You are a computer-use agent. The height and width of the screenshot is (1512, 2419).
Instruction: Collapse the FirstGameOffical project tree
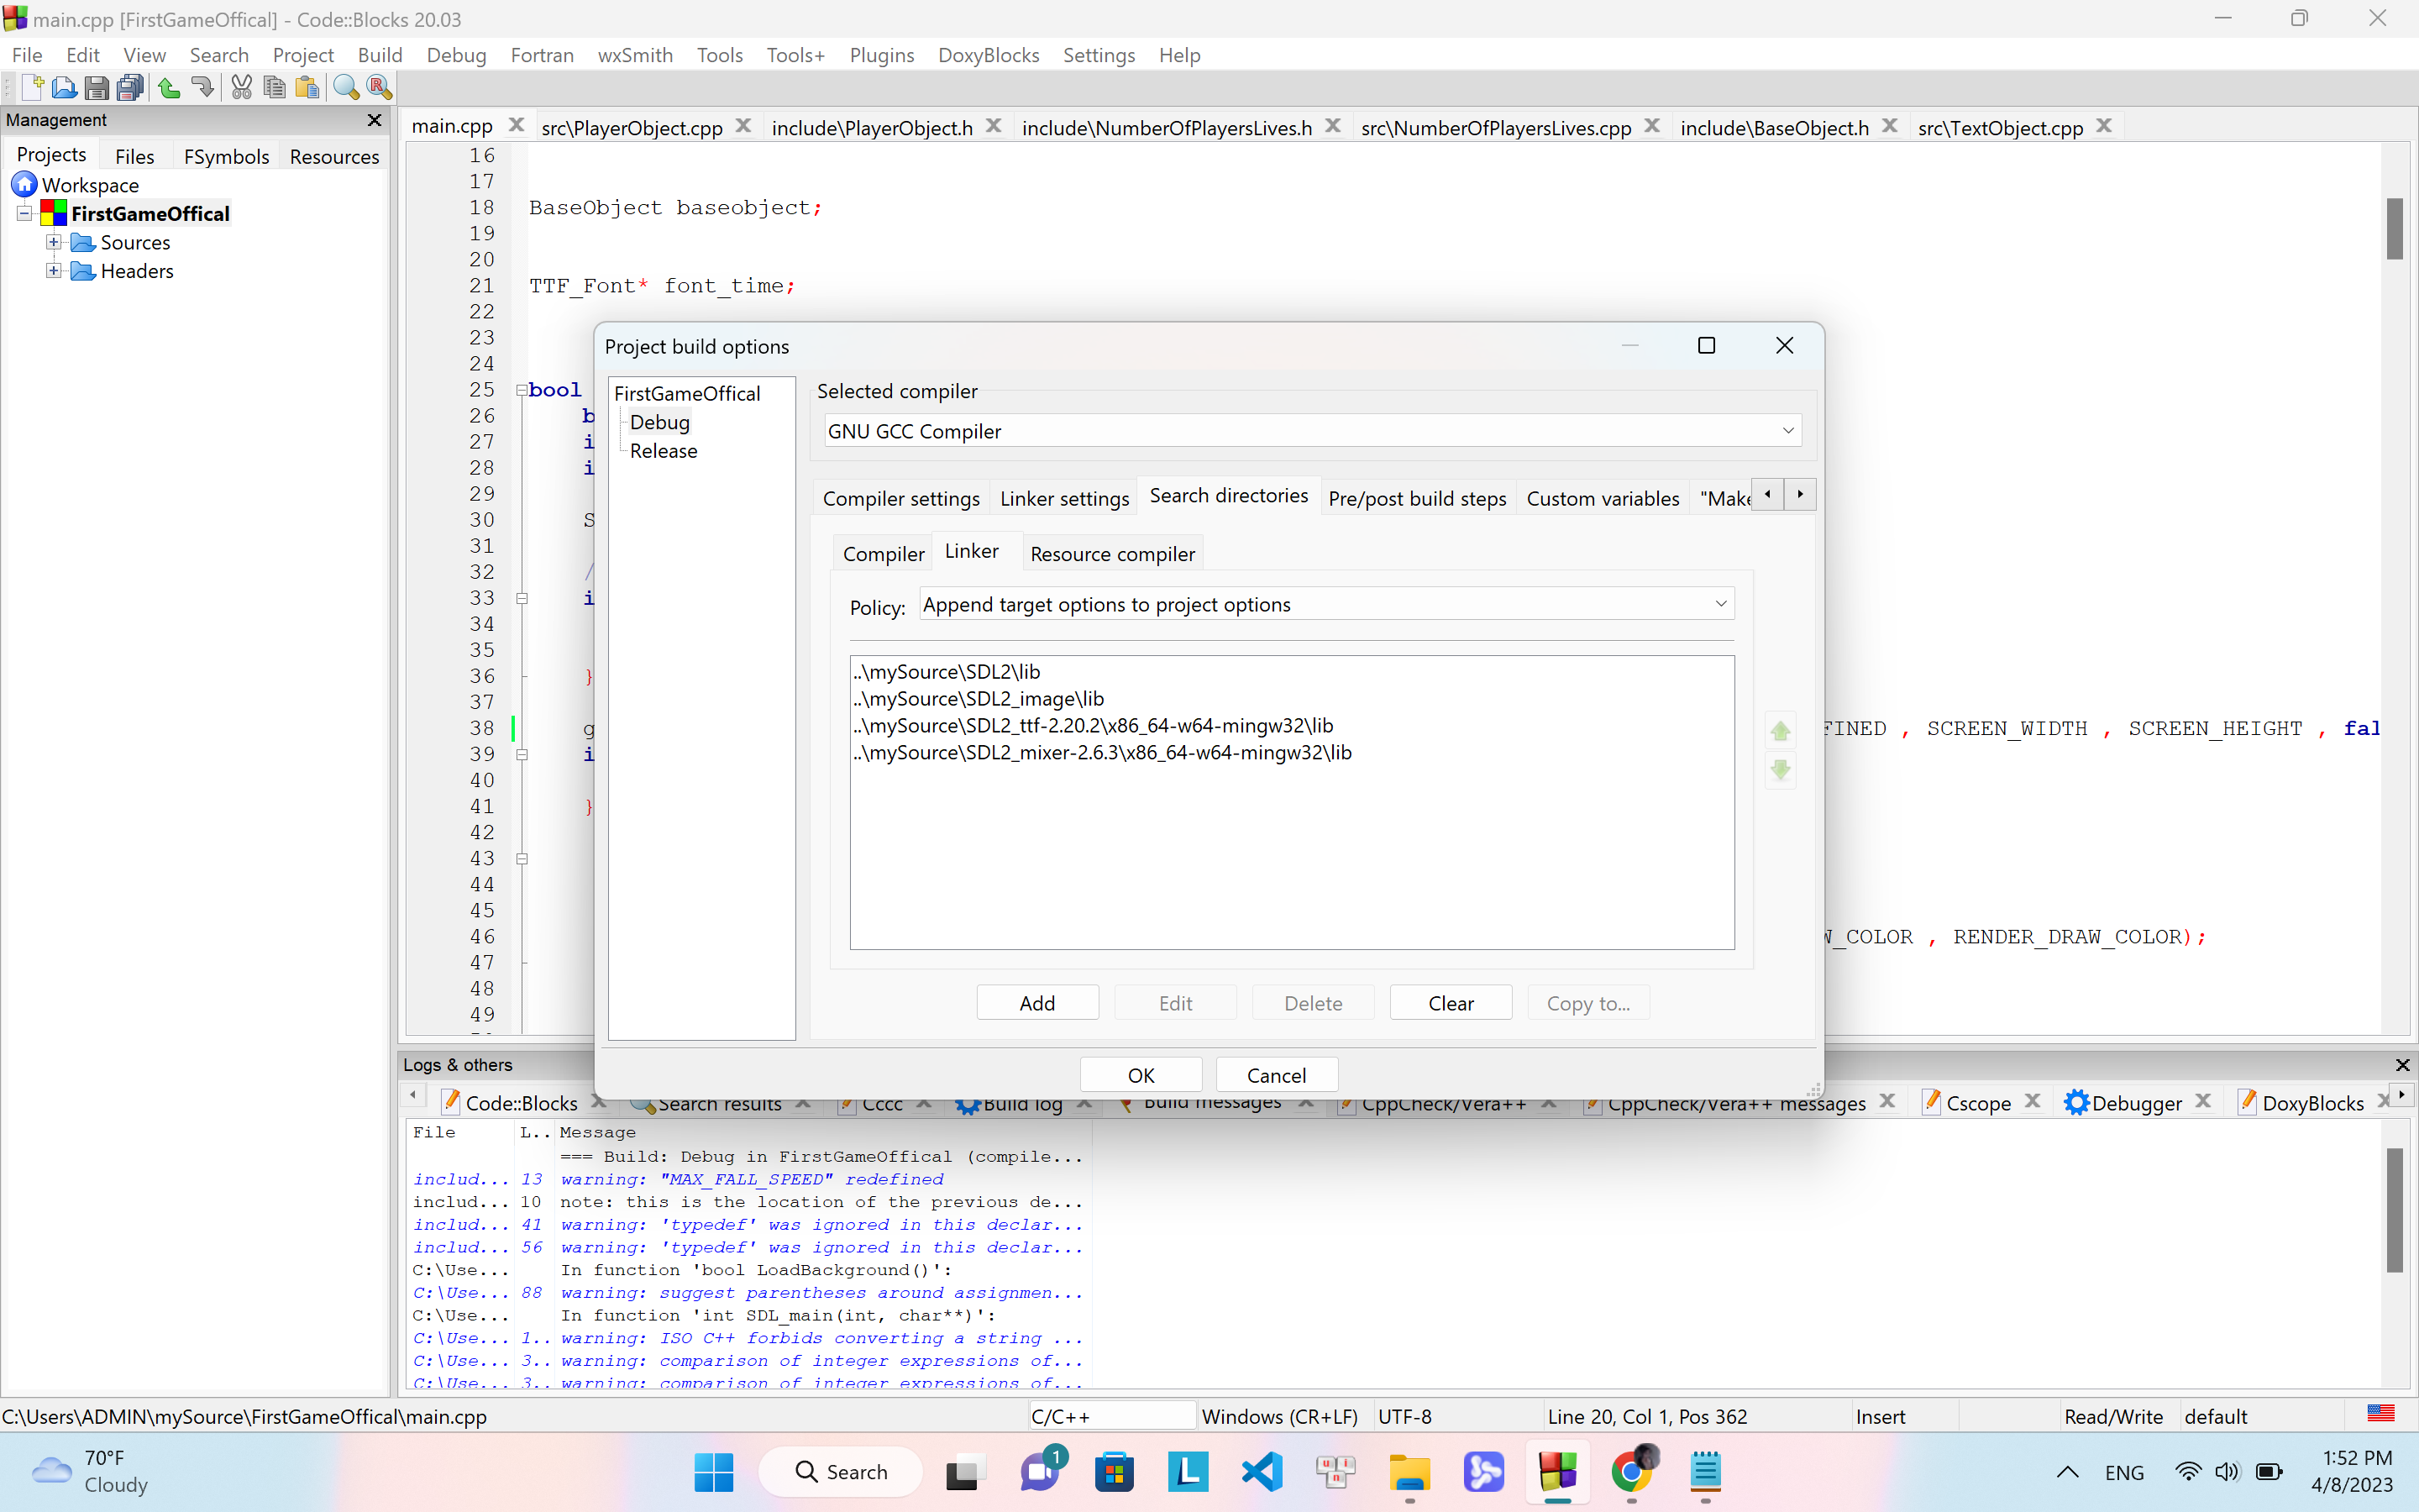tap(24, 213)
